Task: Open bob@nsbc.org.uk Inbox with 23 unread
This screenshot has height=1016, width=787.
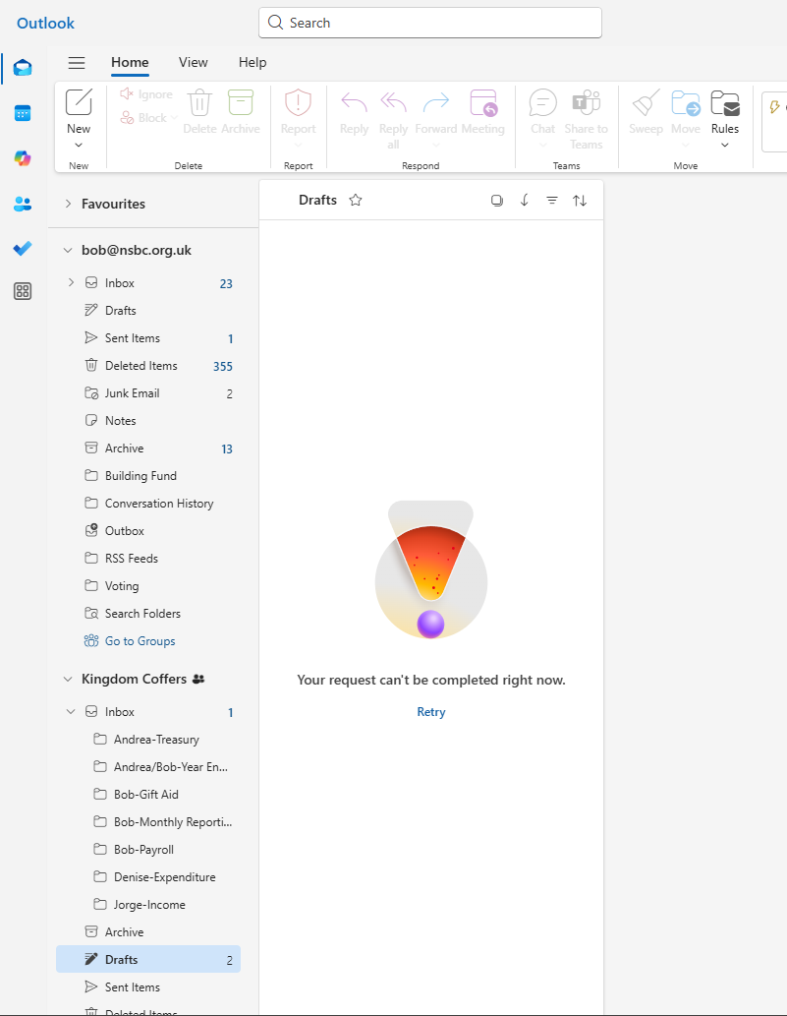Action: (148, 283)
